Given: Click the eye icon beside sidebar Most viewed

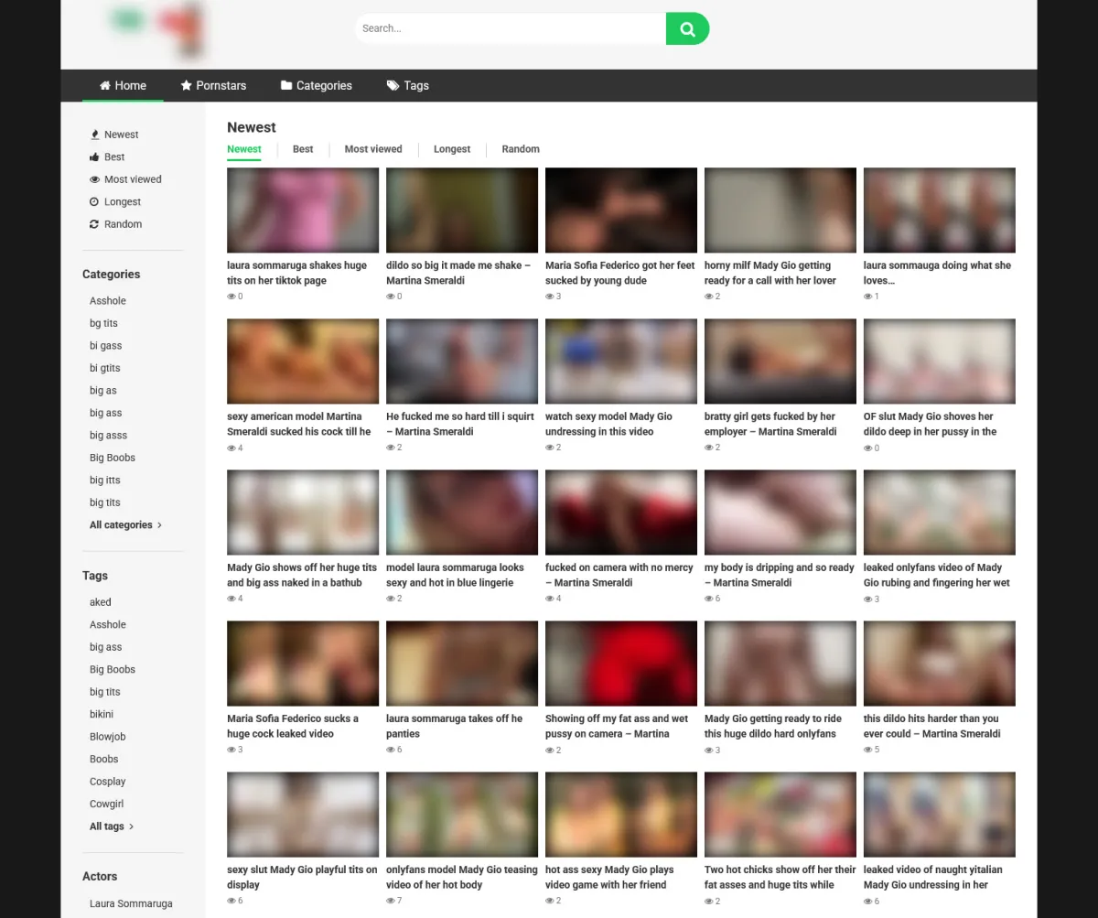Looking at the screenshot, I should tap(94, 179).
